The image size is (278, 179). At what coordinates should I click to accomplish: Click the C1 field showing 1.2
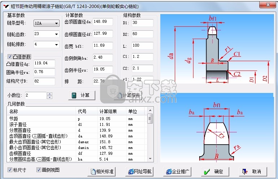coord(143,57)
